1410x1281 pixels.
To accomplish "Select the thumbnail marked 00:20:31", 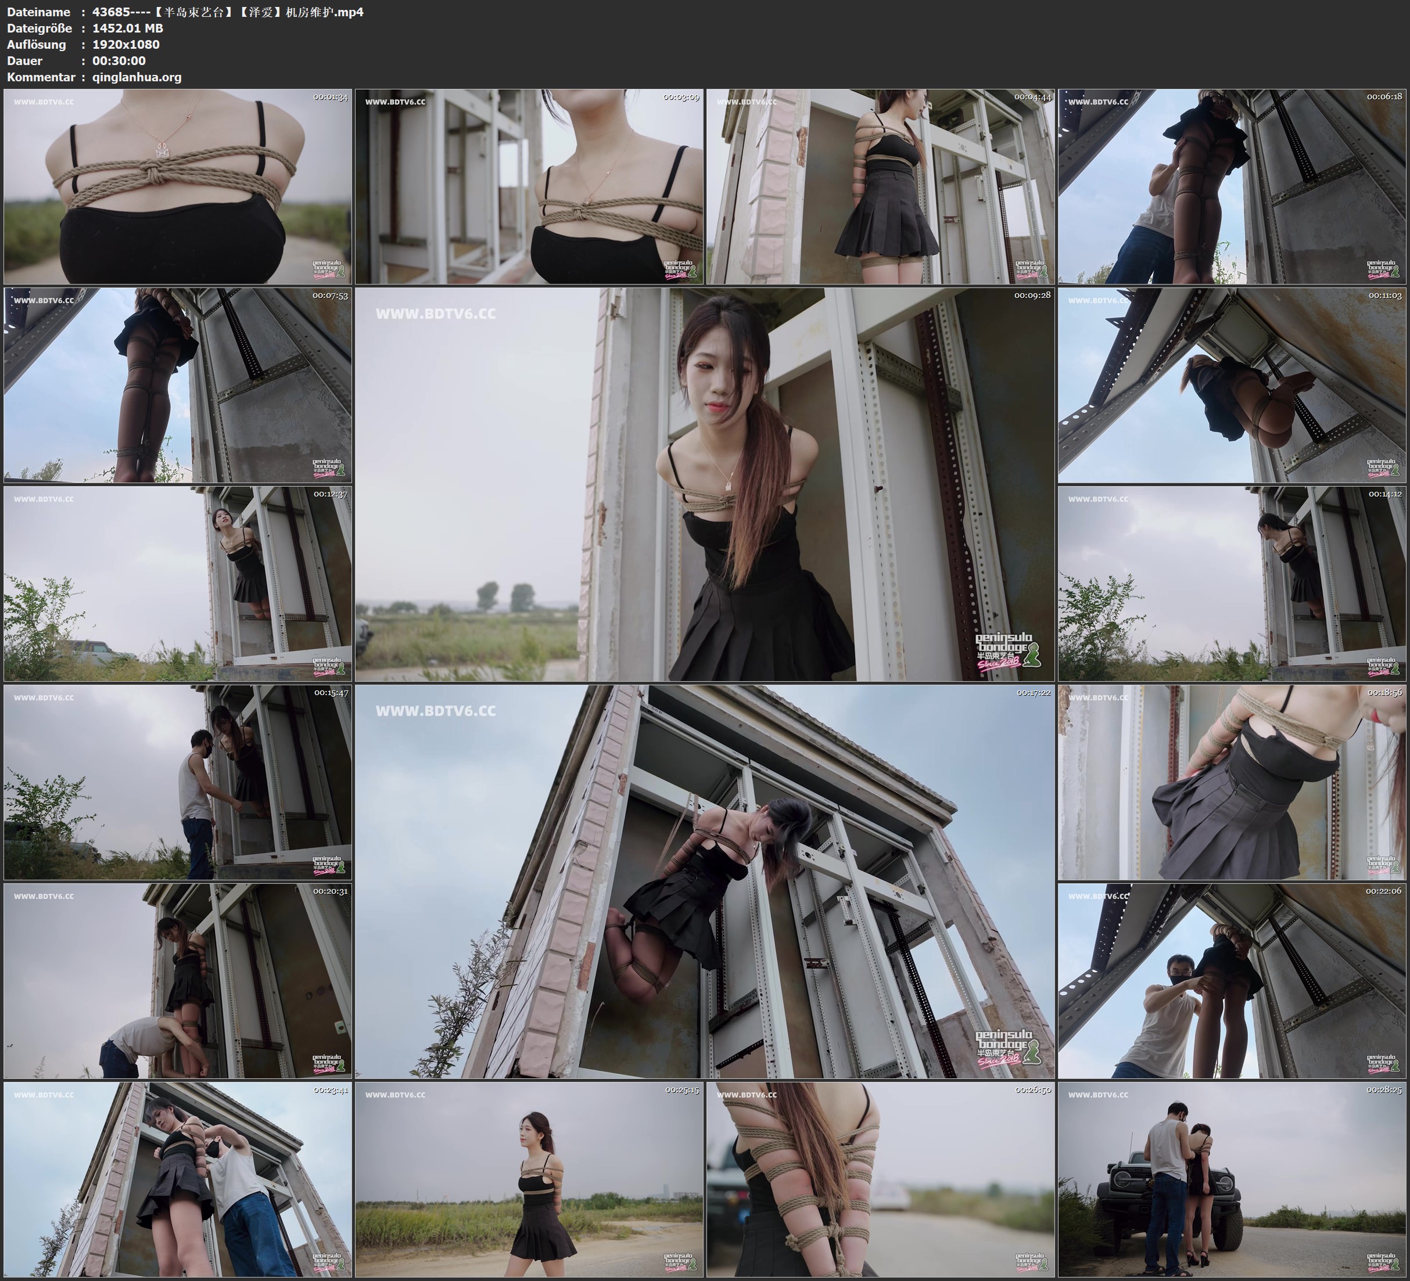I will point(178,980).
